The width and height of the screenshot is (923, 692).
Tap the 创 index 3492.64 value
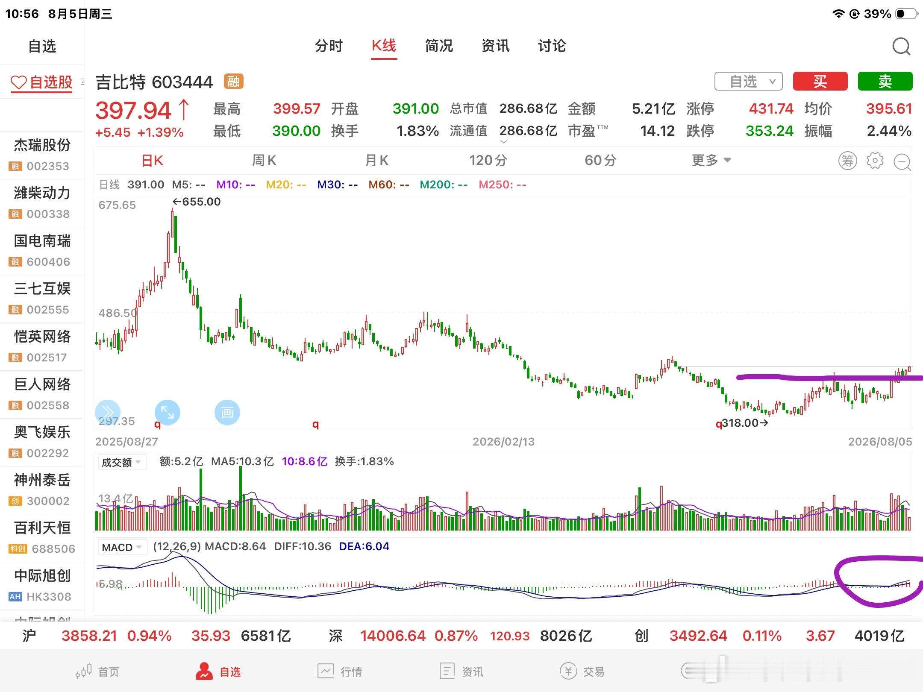(698, 636)
